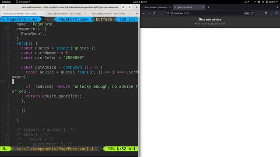
Task: Open the Activities overview
Action: coord(6,2)
